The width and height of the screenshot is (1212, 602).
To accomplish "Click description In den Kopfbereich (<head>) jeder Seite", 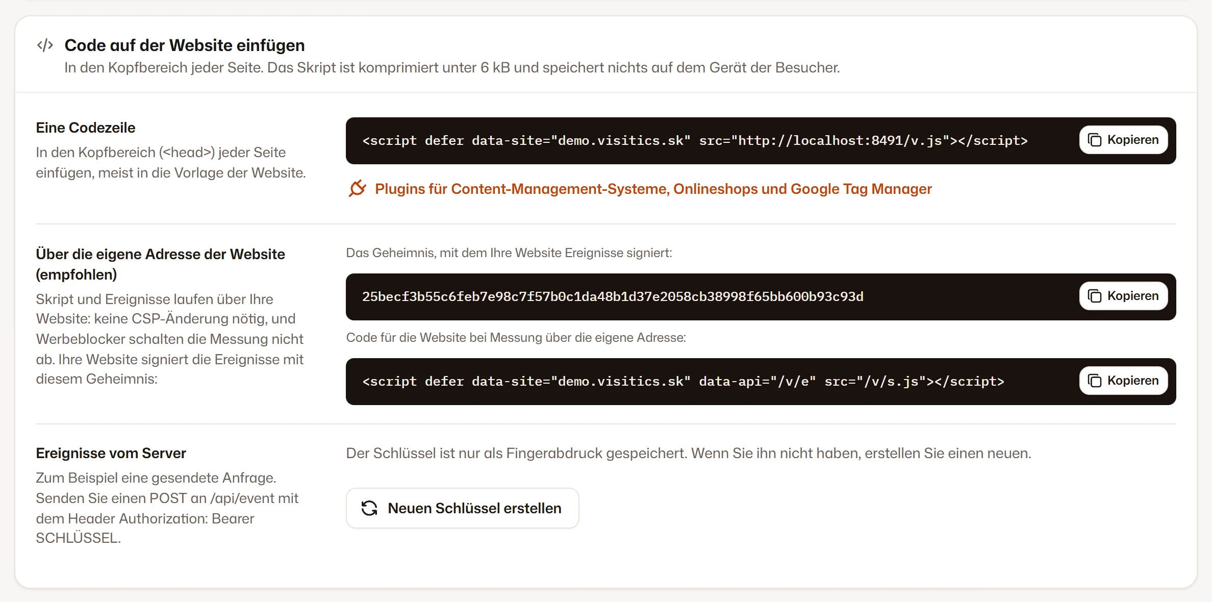I will [171, 162].
